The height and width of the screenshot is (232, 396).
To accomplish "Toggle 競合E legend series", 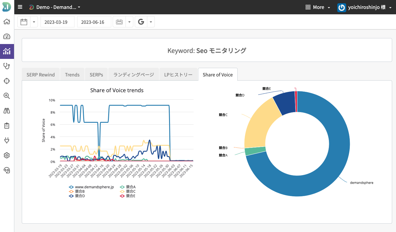I will [128, 196].
